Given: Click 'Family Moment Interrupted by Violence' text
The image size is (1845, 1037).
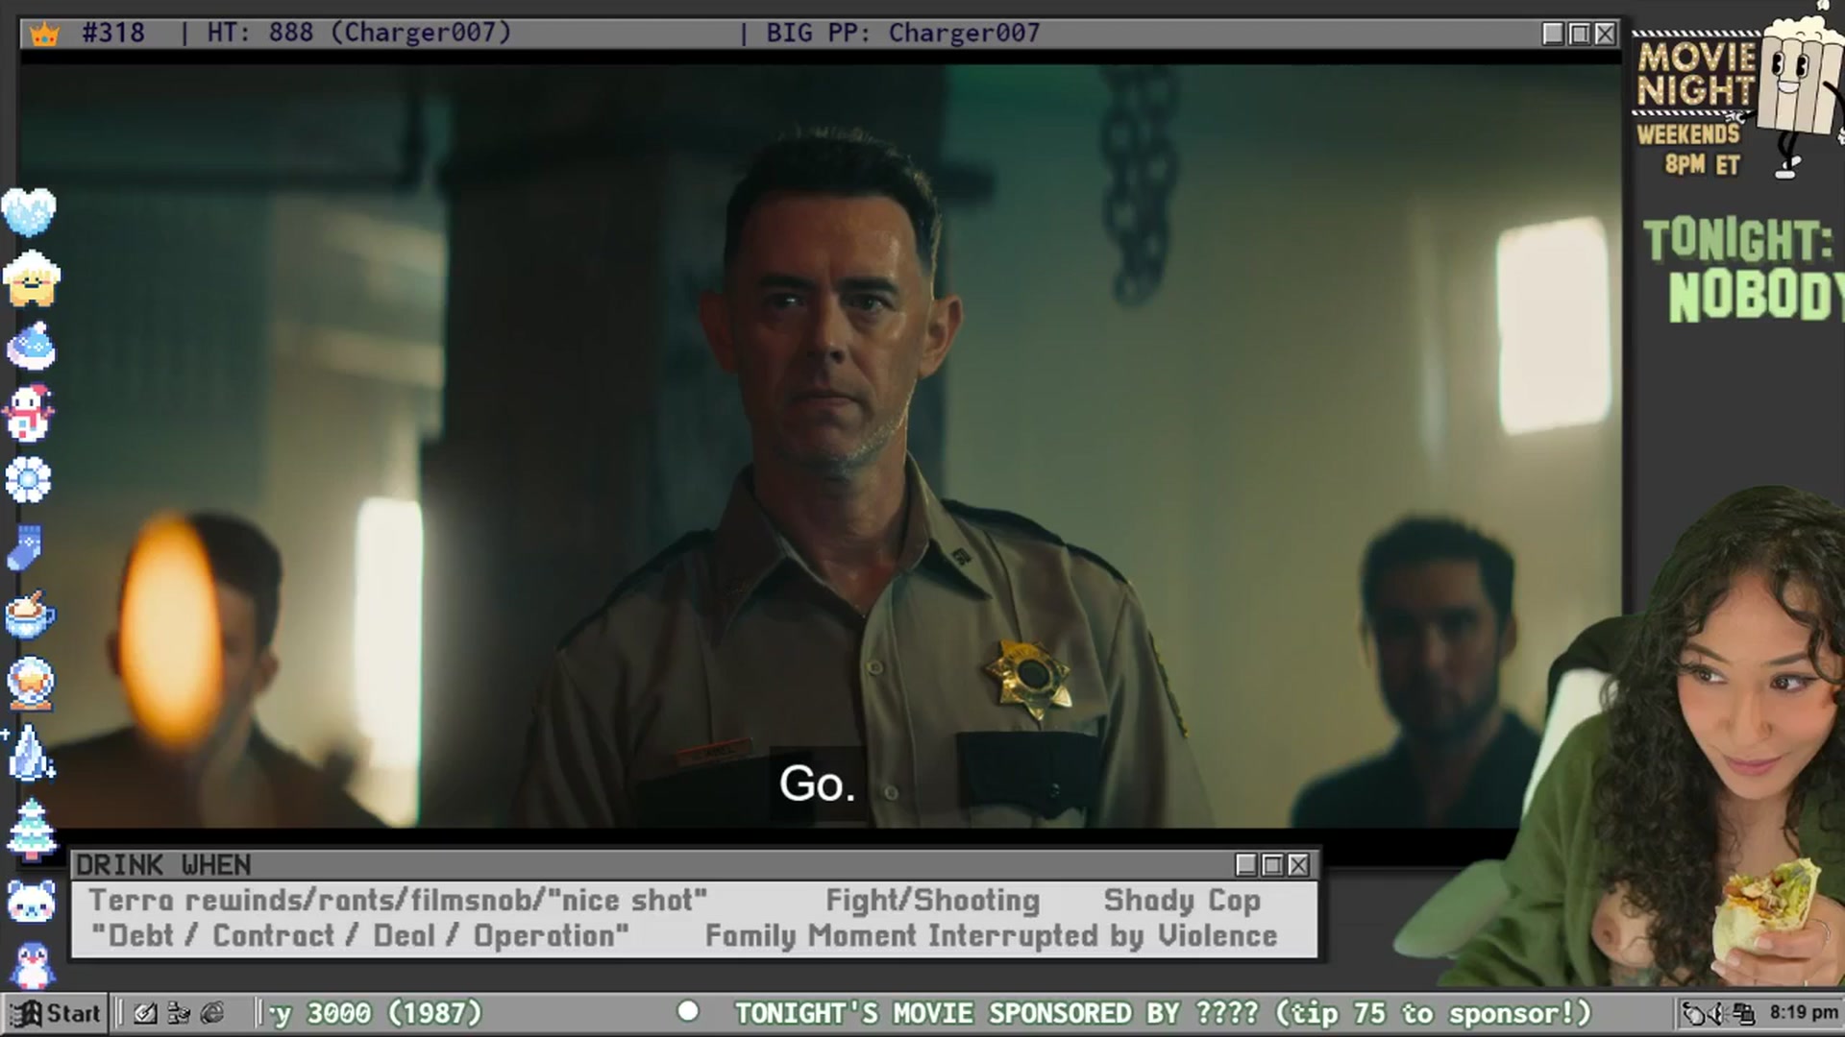Looking at the screenshot, I should (x=992, y=936).
